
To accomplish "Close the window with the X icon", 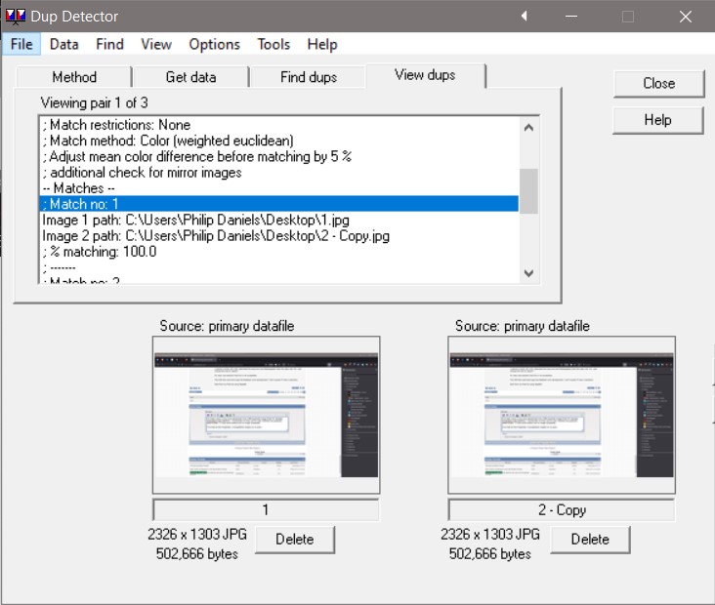I will coord(686,17).
